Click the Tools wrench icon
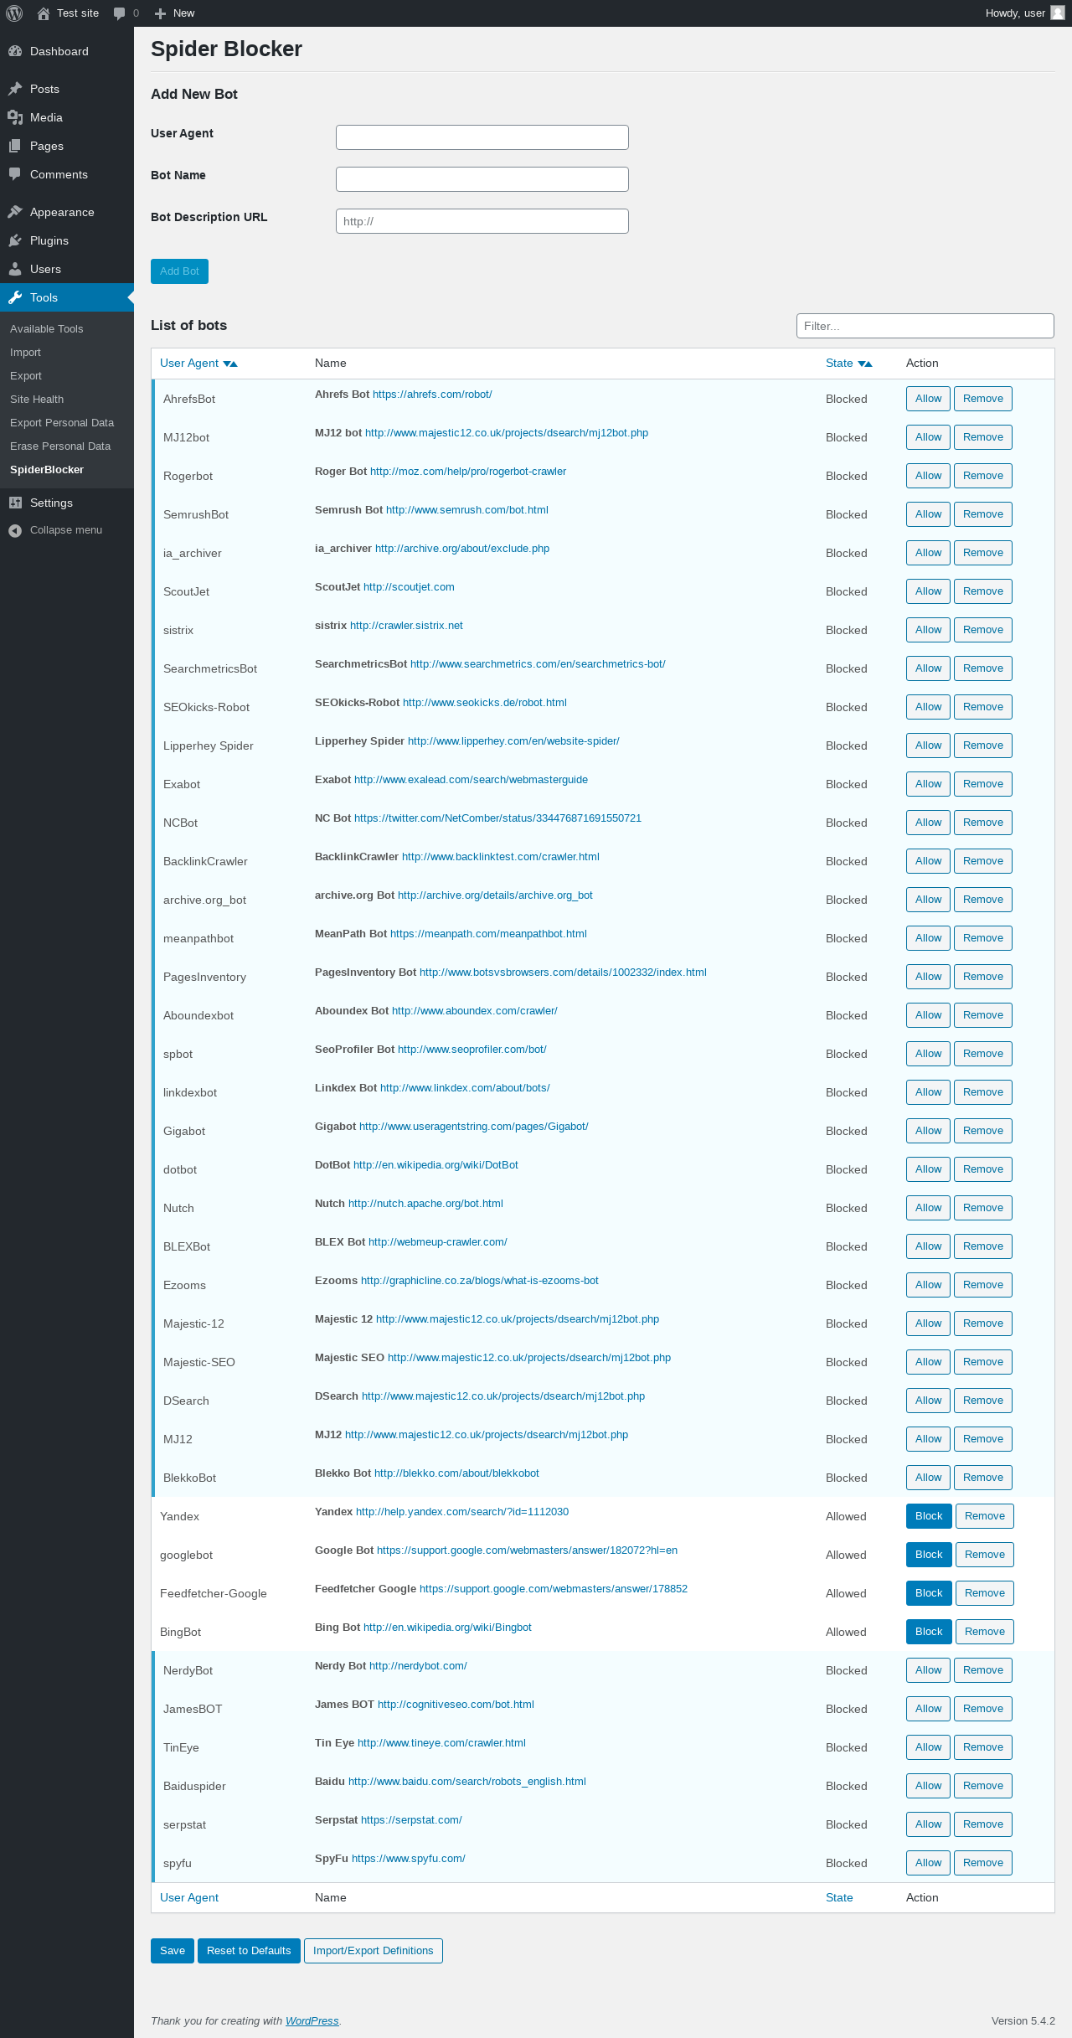The width and height of the screenshot is (1072, 2038). [x=15, y=297]
